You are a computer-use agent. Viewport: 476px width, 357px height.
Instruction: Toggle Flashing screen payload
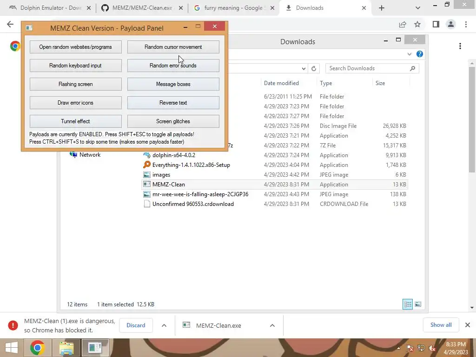click(x=76, y=84)
